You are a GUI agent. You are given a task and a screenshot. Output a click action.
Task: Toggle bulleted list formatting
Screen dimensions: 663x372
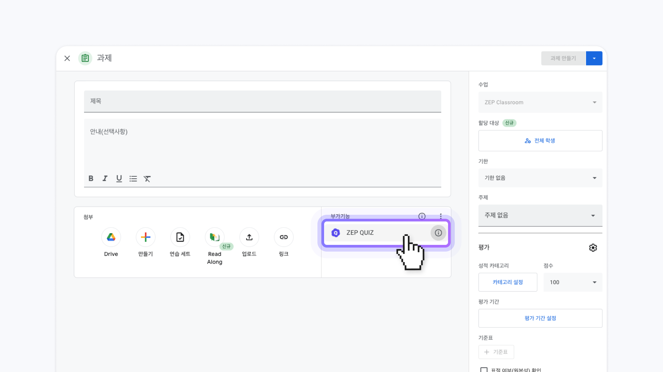pyautogui.click(x=133, y=179)
